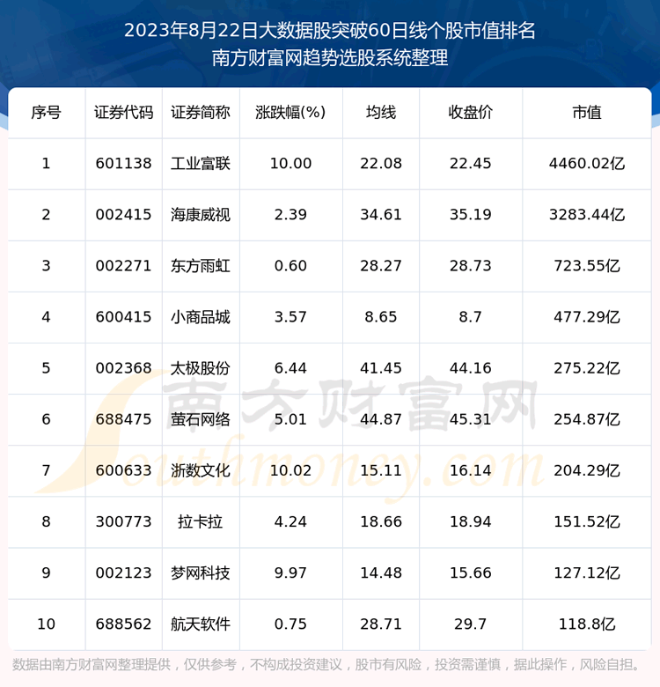Click market value 3283.44亿
The width and height of the screenshot is (660, 687).
(x=586, y=215)
